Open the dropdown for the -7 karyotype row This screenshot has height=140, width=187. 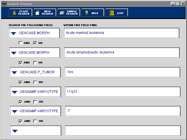click(x=15, y=111)
